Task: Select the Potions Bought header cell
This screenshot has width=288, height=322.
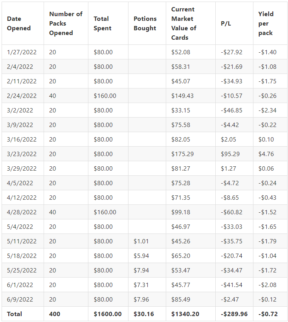Action: [x=147, y=24]
